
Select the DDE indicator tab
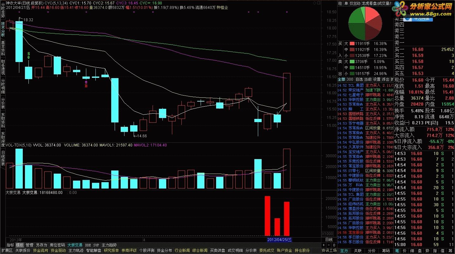pos(88,245)
